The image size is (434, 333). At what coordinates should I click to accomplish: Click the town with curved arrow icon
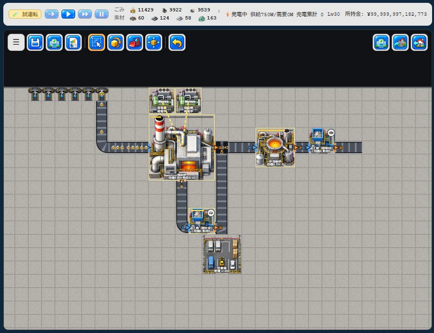tap(400, 42)
